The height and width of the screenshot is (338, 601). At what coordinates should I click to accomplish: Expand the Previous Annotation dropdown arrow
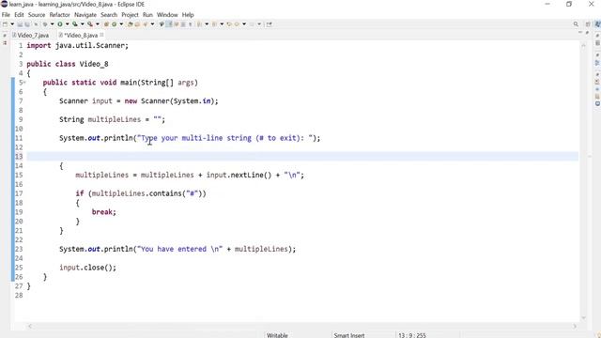coord(222,24)
